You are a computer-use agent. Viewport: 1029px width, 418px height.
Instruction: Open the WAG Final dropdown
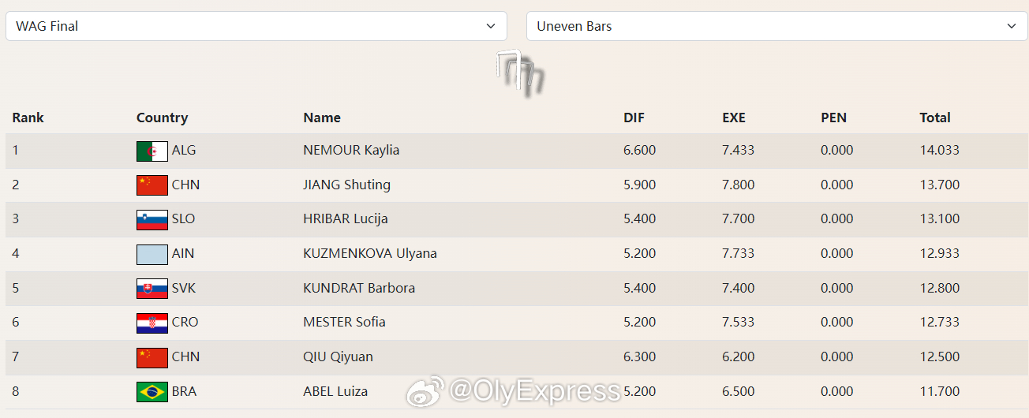[256, 26]
